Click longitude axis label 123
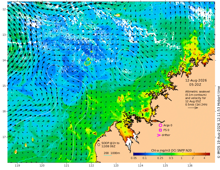 click(x=116, y=166)
